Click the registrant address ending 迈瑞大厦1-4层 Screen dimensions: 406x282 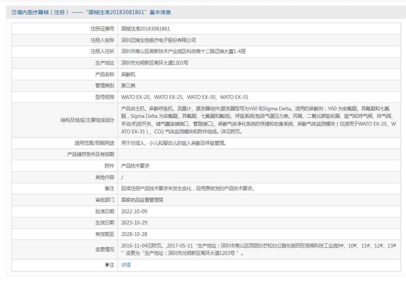pyautogui.click(x=183, y=51)
